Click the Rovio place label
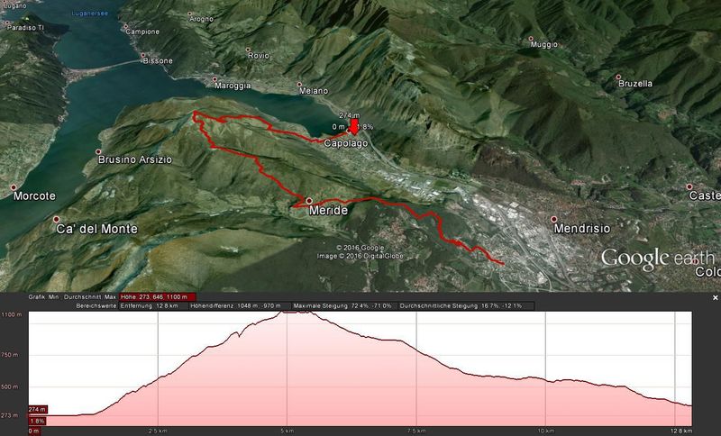Screen dimensions: 721x436 click(259, 56)
